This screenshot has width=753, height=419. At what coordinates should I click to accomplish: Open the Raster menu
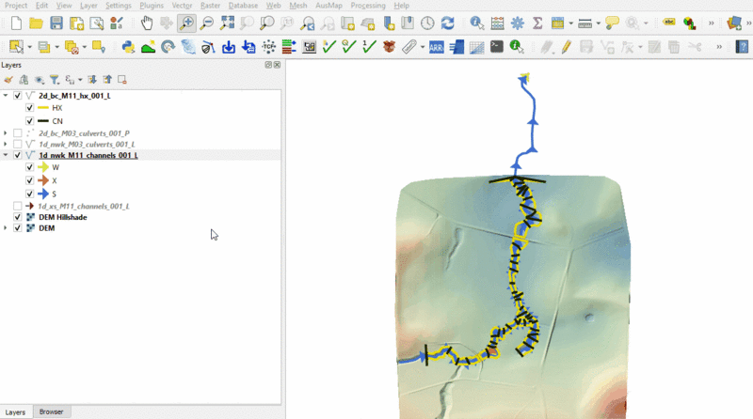[213, 6]
